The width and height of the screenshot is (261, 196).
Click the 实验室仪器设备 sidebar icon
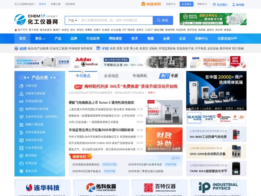[x=20, y=93]
